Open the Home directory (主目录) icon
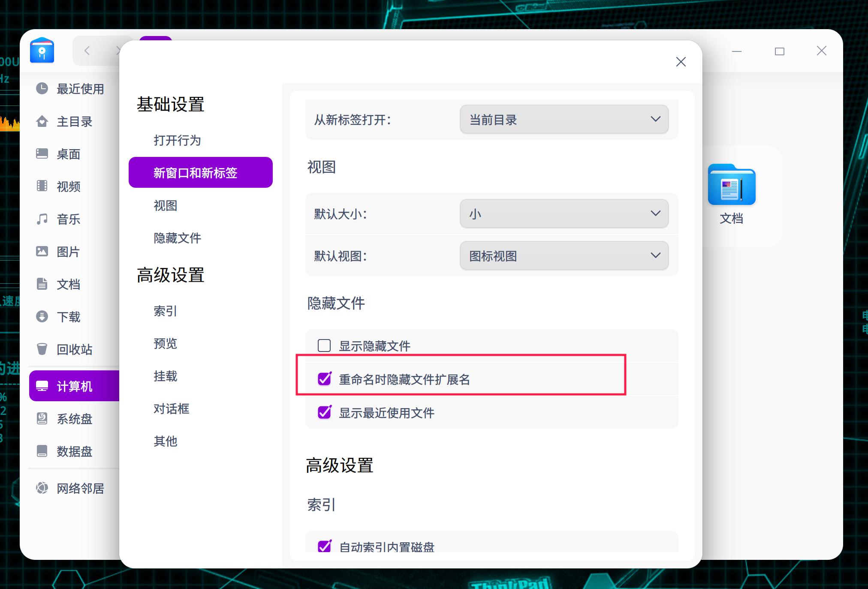This screenshot has width=868, height=589. coord(42,121)
